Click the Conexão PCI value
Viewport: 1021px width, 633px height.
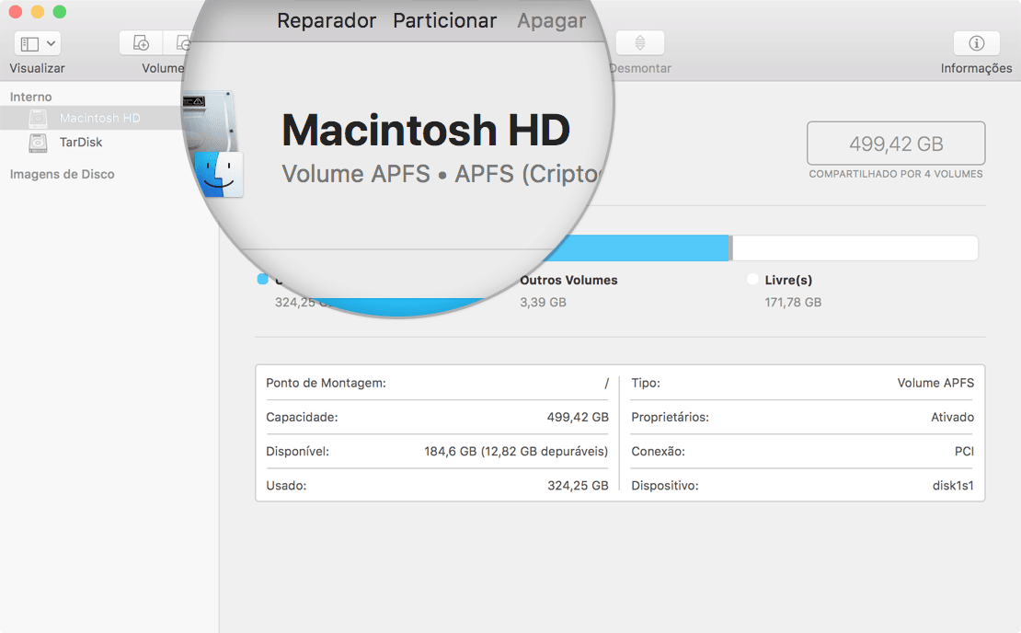coord(964,452)
